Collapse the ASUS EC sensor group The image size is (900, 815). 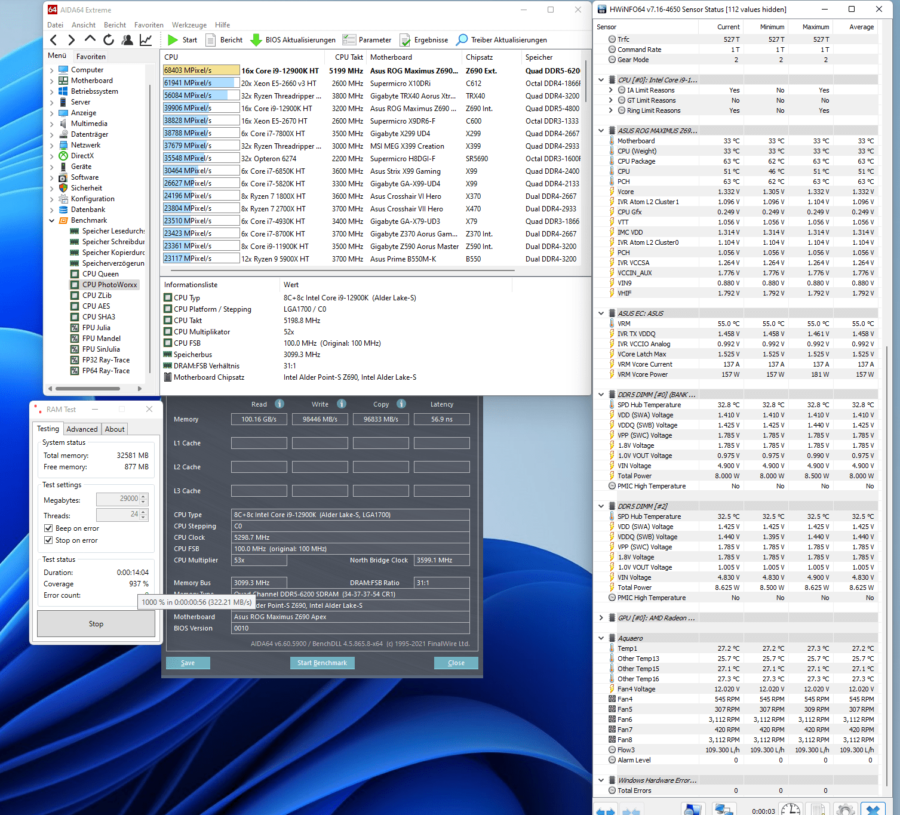point(601,313)
